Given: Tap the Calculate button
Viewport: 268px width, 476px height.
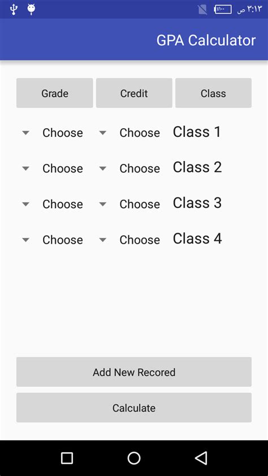Looking at the screenshot, I should click(134, 408).
